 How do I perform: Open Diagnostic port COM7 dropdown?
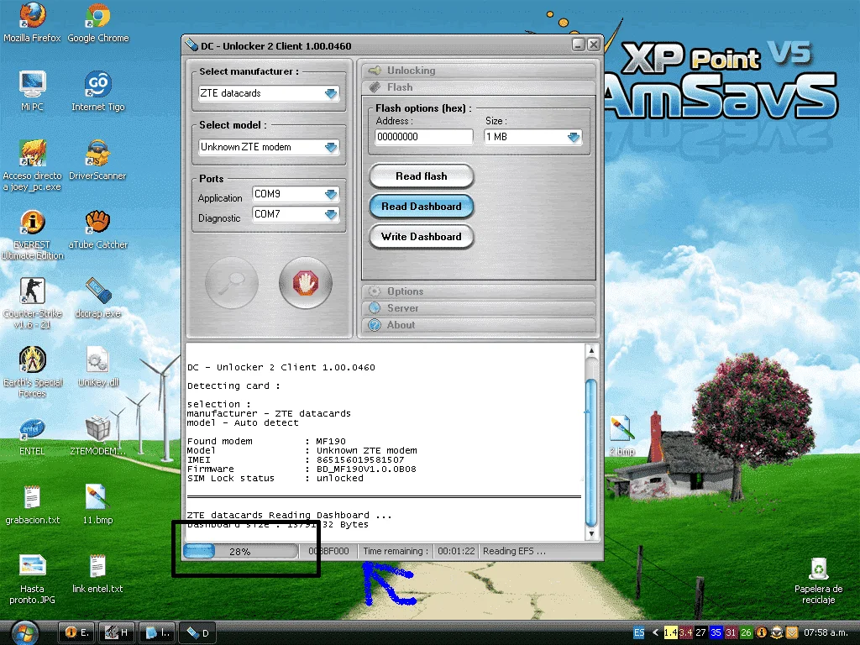tap(296, 214)
